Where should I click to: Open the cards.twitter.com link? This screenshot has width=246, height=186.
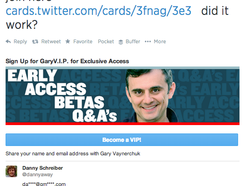pyautogui.click(x=98, y=11)
